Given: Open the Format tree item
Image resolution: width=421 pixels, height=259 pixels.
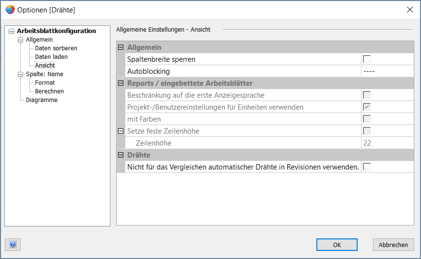Looking at the screenshot, I should [45, 83].
